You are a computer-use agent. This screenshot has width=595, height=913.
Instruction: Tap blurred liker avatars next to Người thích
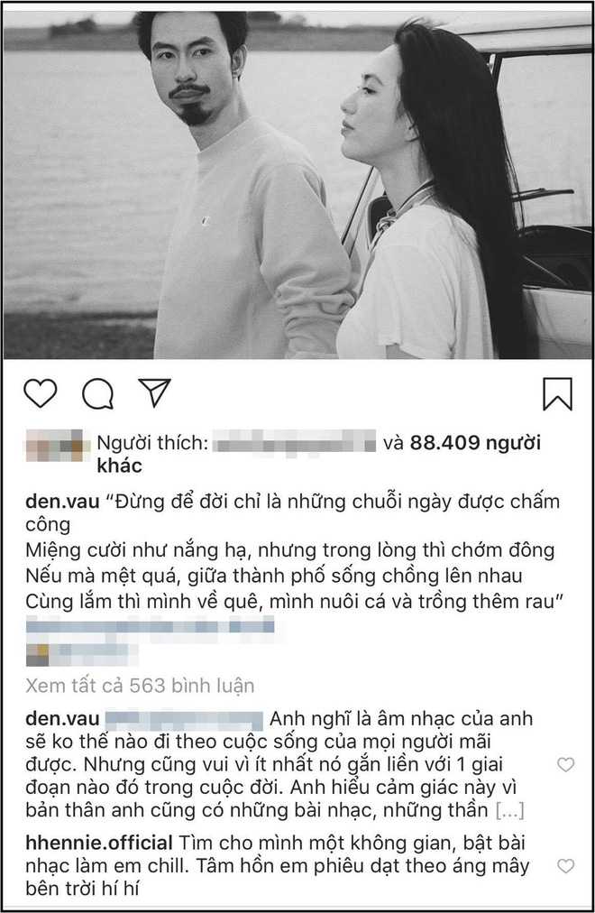[x=58, y=446]
